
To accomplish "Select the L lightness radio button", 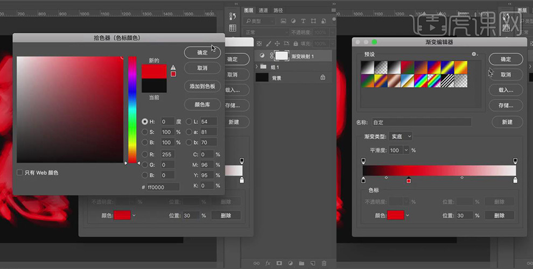I will click(x=189, y=121).
